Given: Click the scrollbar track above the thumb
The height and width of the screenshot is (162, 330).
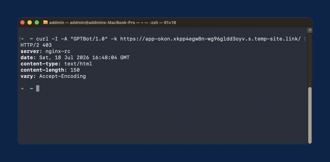Looking at the screenshot, I should click(310, 60).
